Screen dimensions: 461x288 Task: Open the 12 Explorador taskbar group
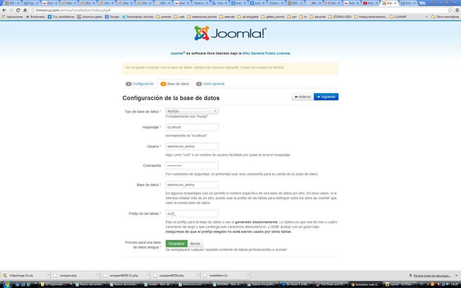pos(56,284)
